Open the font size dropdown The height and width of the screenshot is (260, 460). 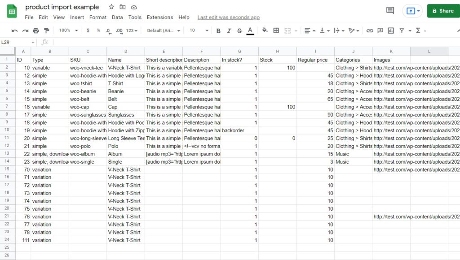(x=198, y=31)
